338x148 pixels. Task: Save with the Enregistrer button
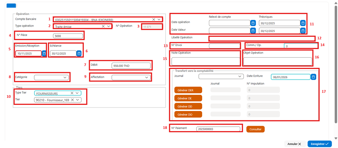point(320,144)
